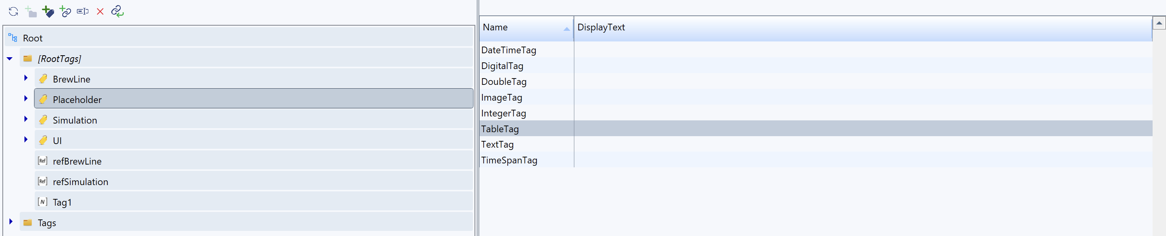Click the Refresh tree icon
Image resolution: width=1166 pixels, height=236 pixels.
pyautogui.click(x=13, y=11)
